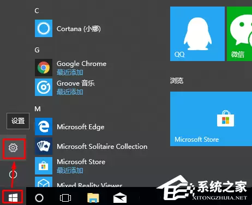Open the Mail app on taskbar
This screenshot has height=205, width=252.
pos(120,198)
